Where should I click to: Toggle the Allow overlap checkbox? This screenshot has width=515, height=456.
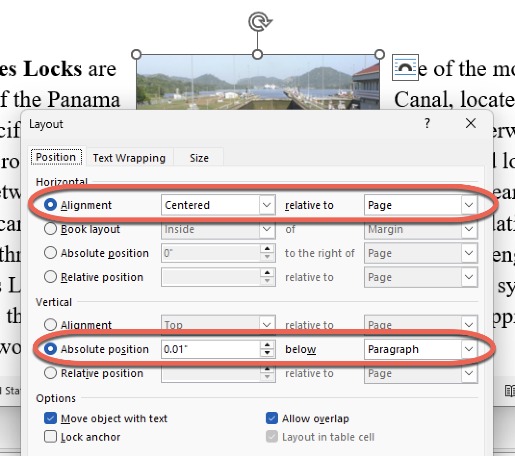pyautogui.click(x=272, y=419)
